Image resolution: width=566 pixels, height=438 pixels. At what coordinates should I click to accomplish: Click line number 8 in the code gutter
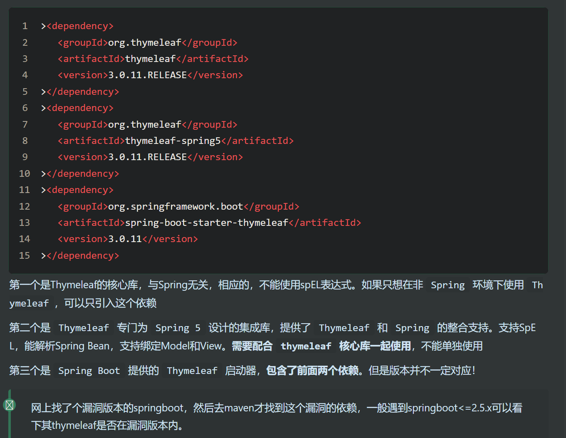(25, 141)
